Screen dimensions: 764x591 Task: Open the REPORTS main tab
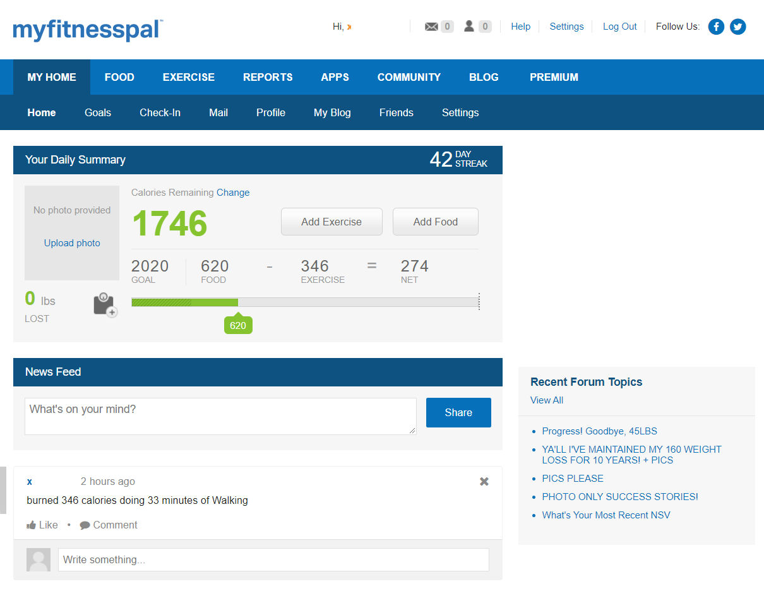pyautogui.click(x=268, y=77)
